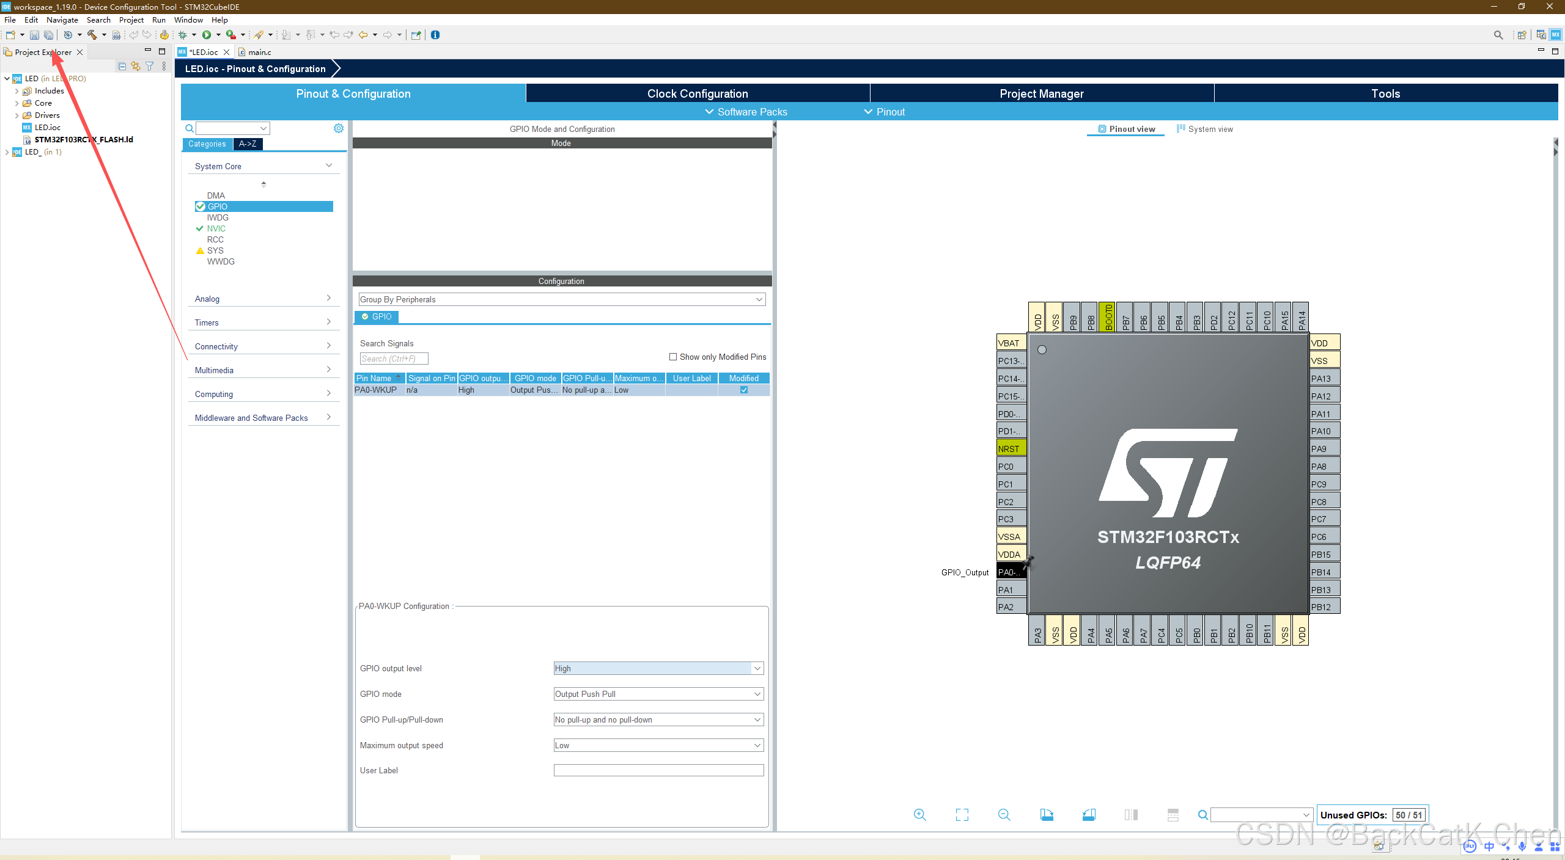Collapse the System Core category
Screen dimensions: 1565x860
point(263,166)
